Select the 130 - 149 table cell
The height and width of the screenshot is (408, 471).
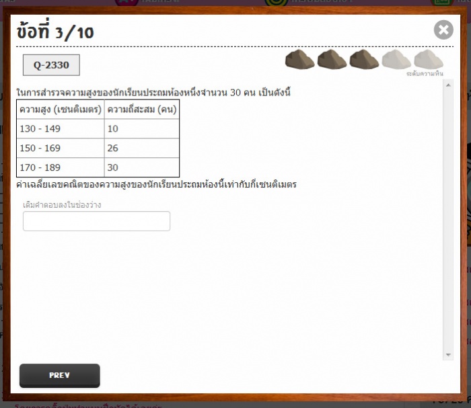click(x=61, y=129)
